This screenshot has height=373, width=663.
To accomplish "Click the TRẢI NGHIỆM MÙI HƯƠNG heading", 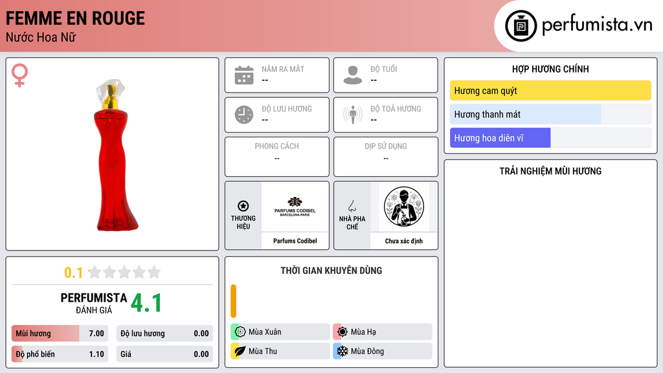I will click(550, 171).
